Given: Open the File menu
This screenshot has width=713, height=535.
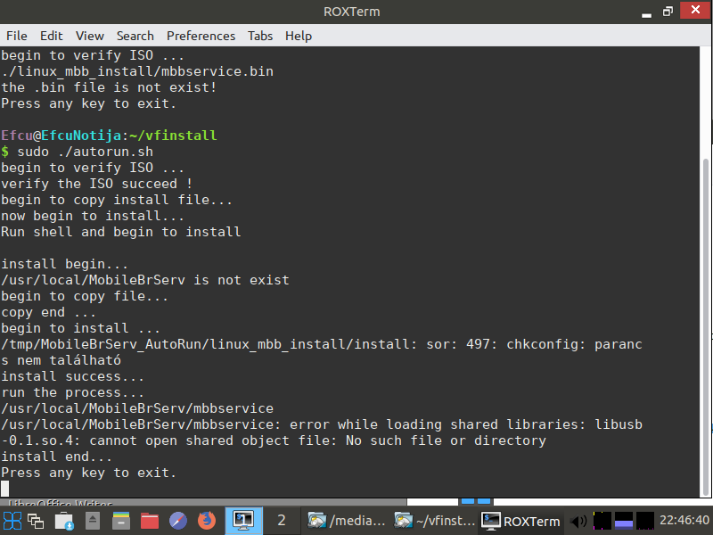Looking at the screenshot, I should (x=17, y=36).
